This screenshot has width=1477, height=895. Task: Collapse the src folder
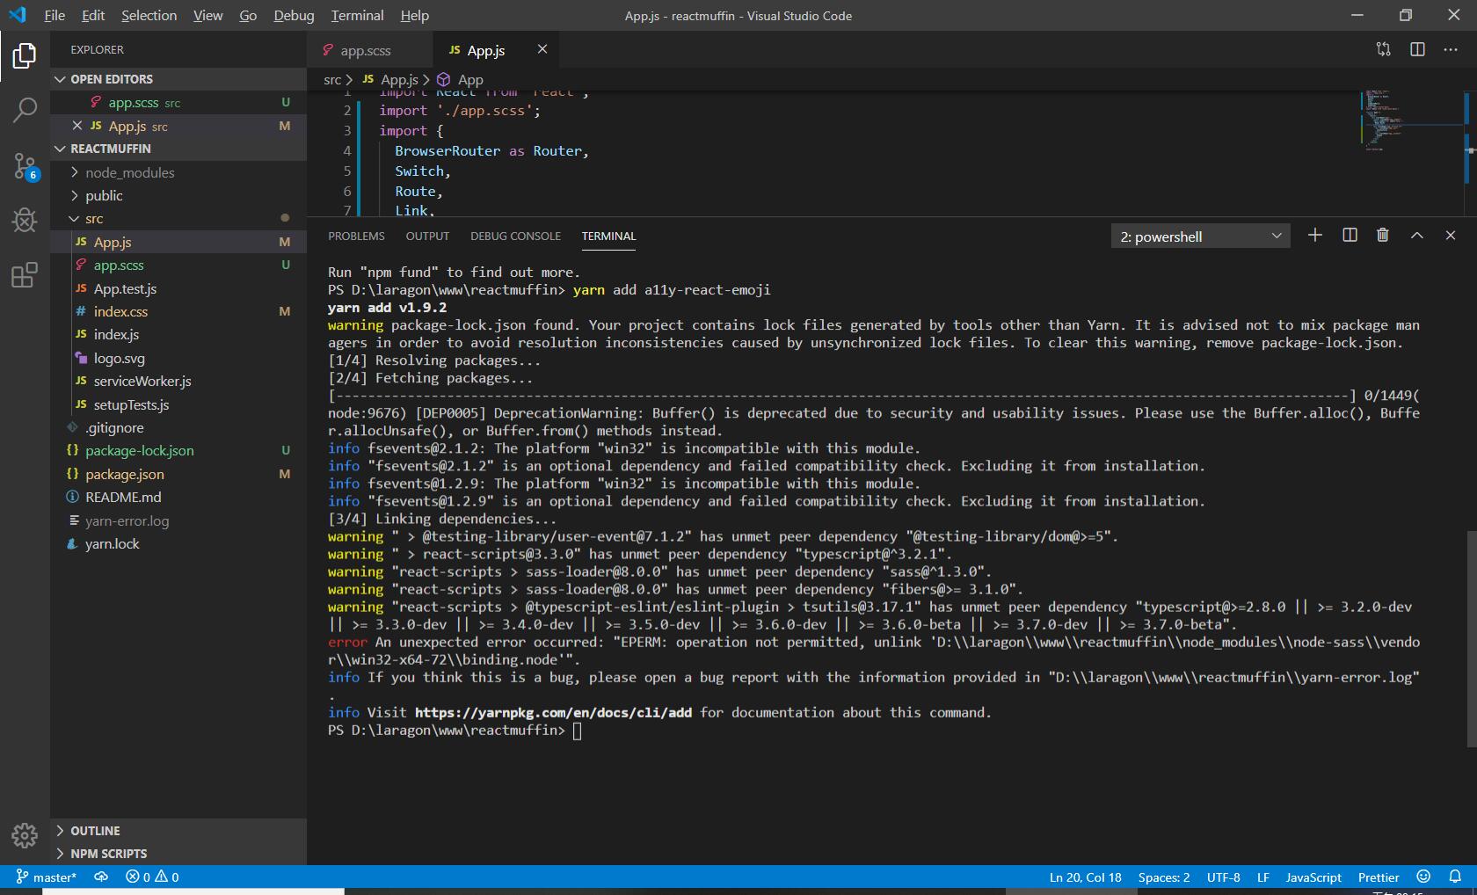[94, 218]
